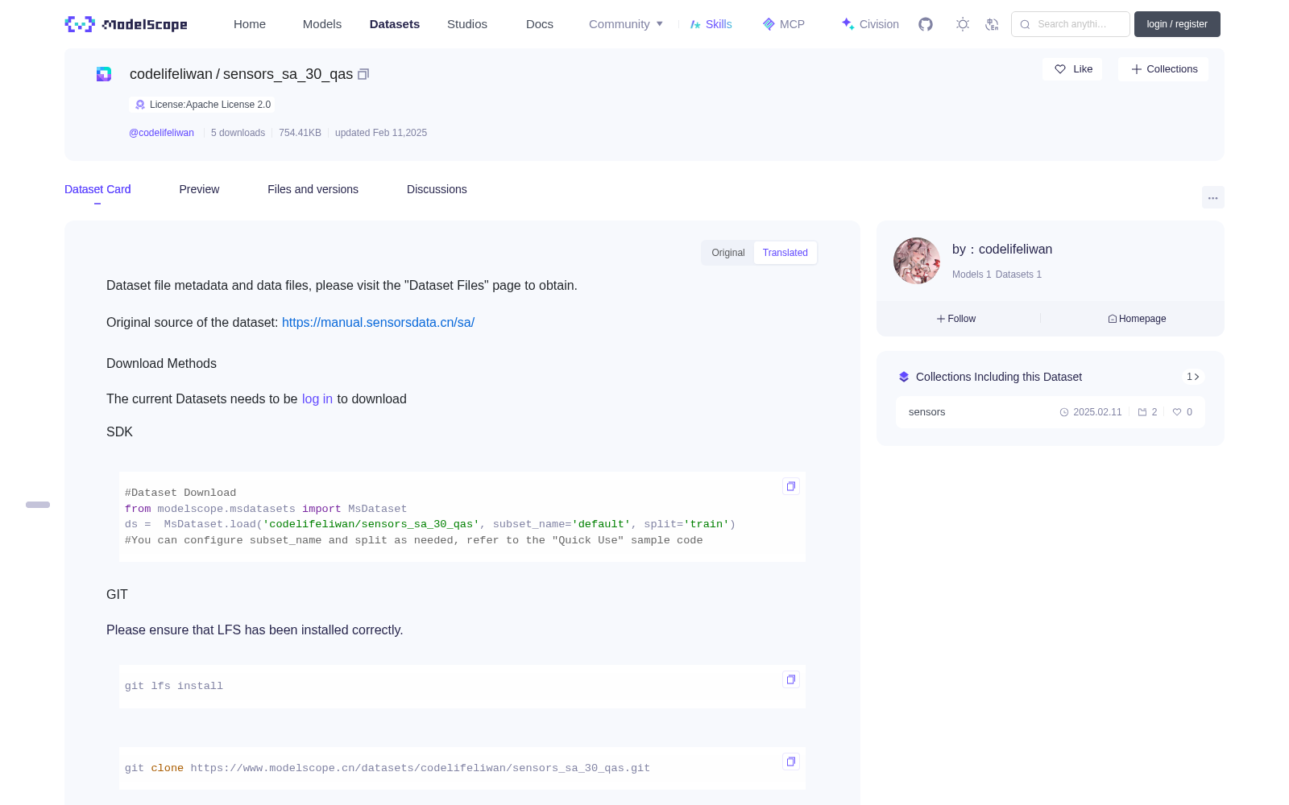The image size is (1289, 805).
Task: Open the three-dot more options menu
Action: [1213, 197]
